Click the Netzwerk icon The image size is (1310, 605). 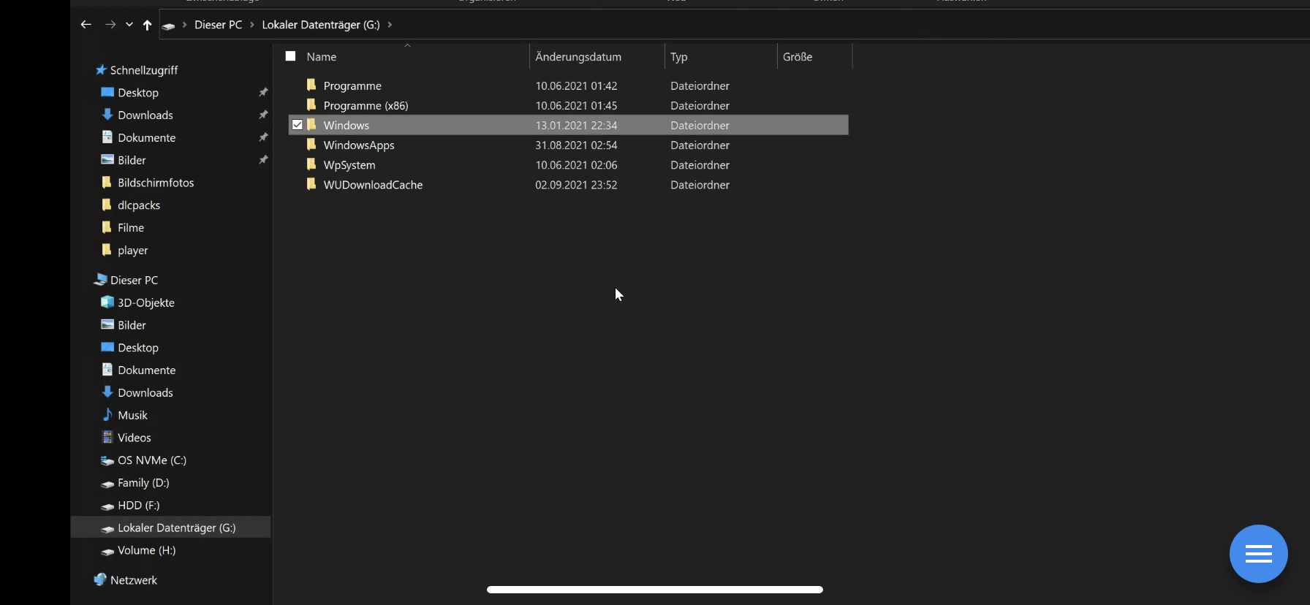[x=100, y=579]
